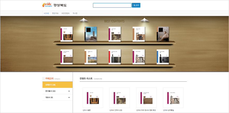Open the seated Buddha statue book on top shelf
The height and width of the screenshot is (113, 229).
(163, 34)
